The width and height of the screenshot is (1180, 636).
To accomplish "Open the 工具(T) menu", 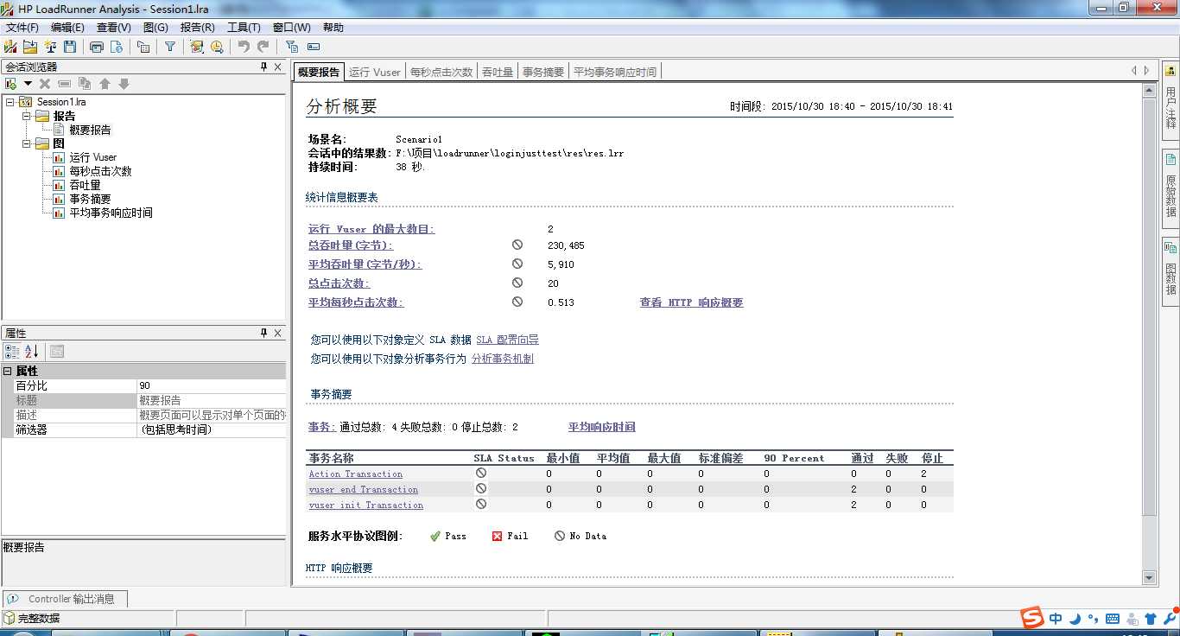I will (244, 28).
